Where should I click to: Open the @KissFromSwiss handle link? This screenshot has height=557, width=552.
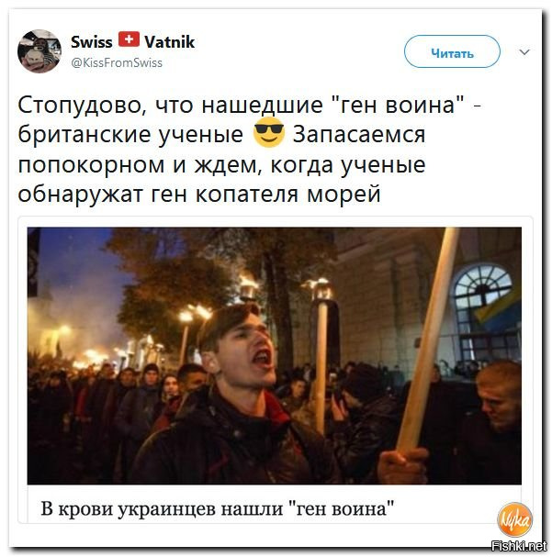(x=117, y=63)
